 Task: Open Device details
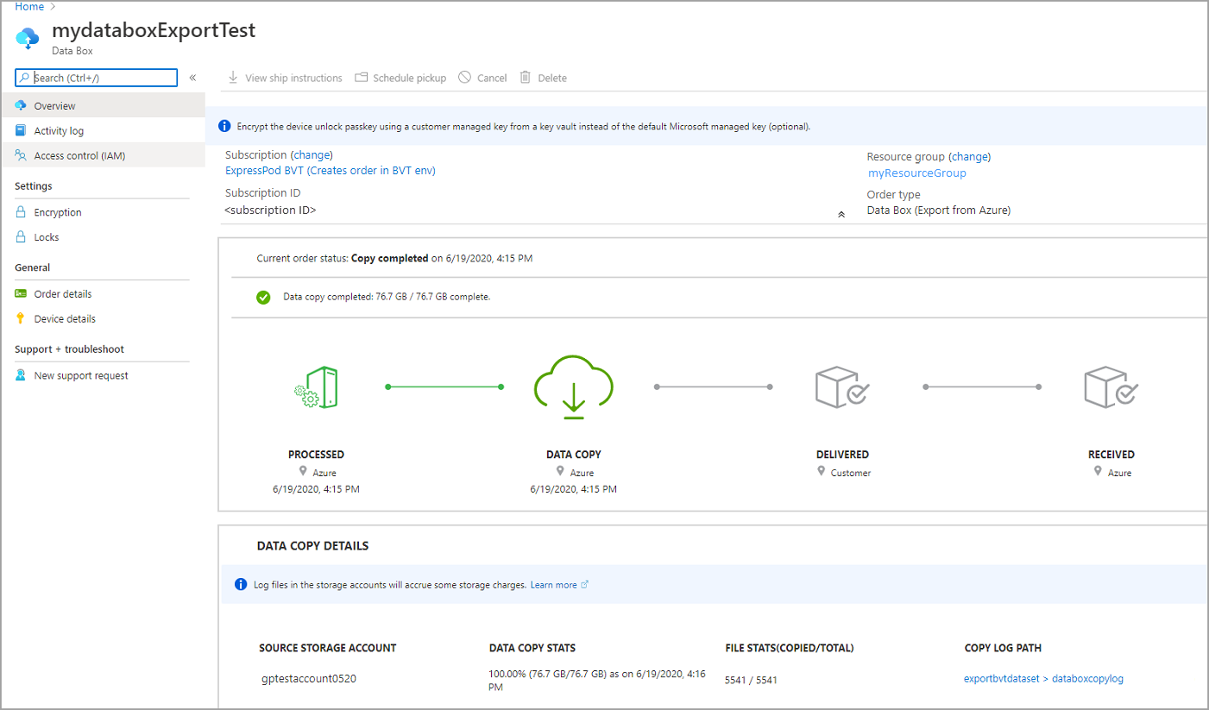(x=63, y=318)
